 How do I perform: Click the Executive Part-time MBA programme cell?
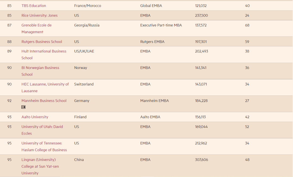[161, 25]
